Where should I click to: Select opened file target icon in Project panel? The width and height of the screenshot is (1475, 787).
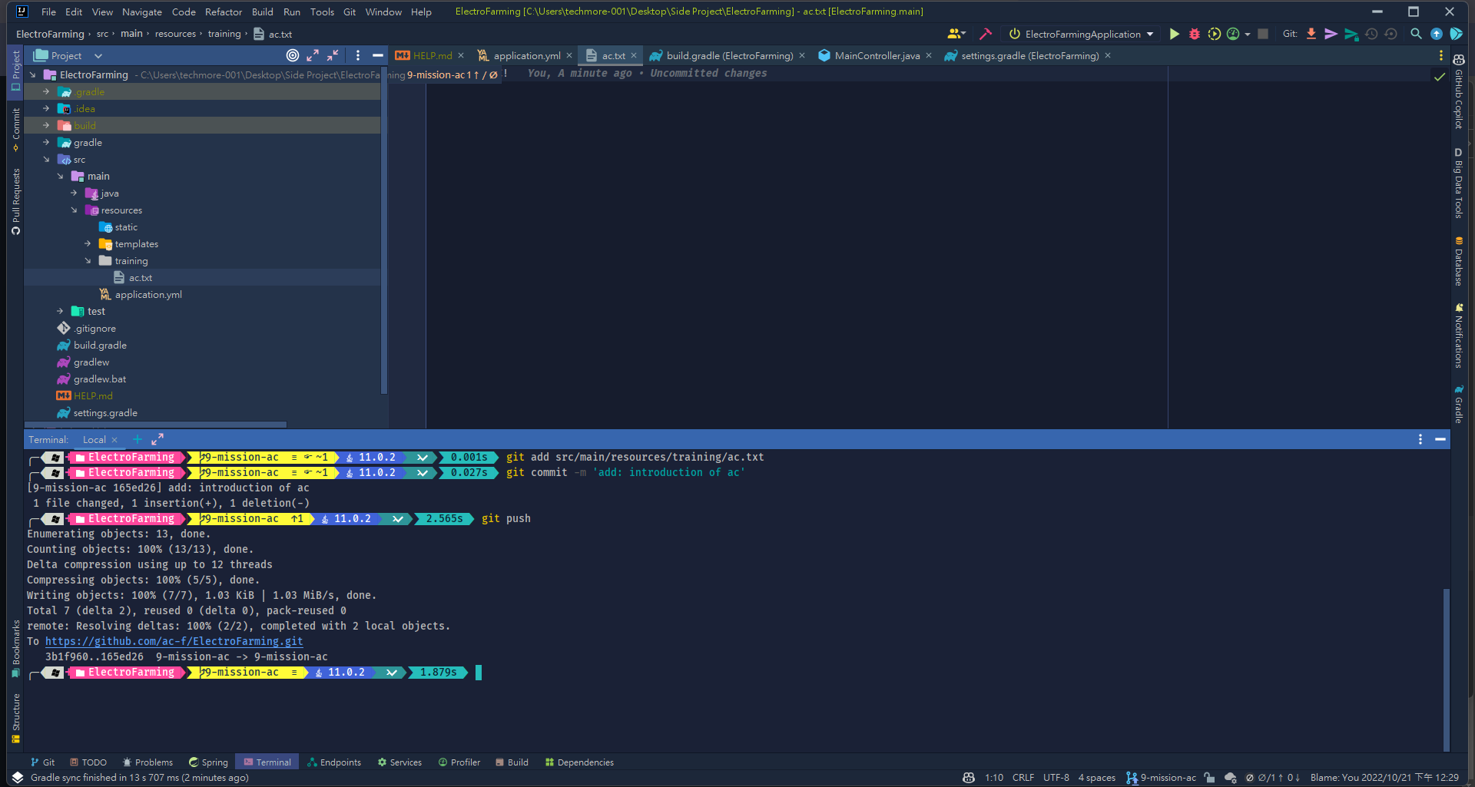292,55
